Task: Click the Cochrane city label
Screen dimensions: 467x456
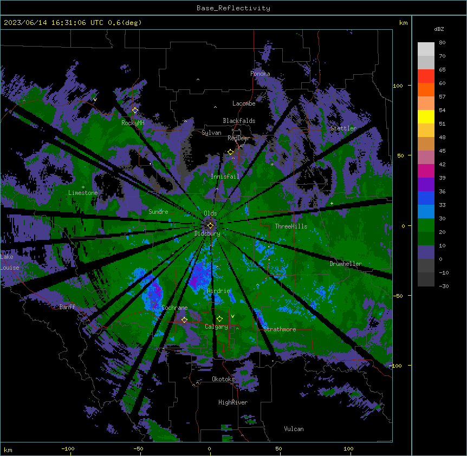Action: tap(174, 308)
